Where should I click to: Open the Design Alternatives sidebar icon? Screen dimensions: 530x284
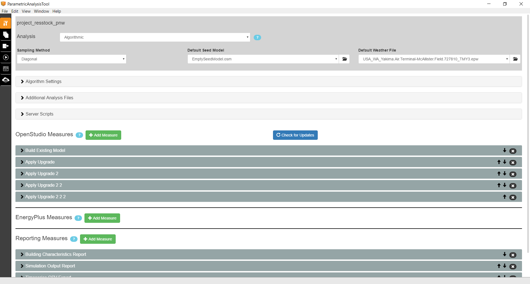pyautogui.click(x=6, y=35)
